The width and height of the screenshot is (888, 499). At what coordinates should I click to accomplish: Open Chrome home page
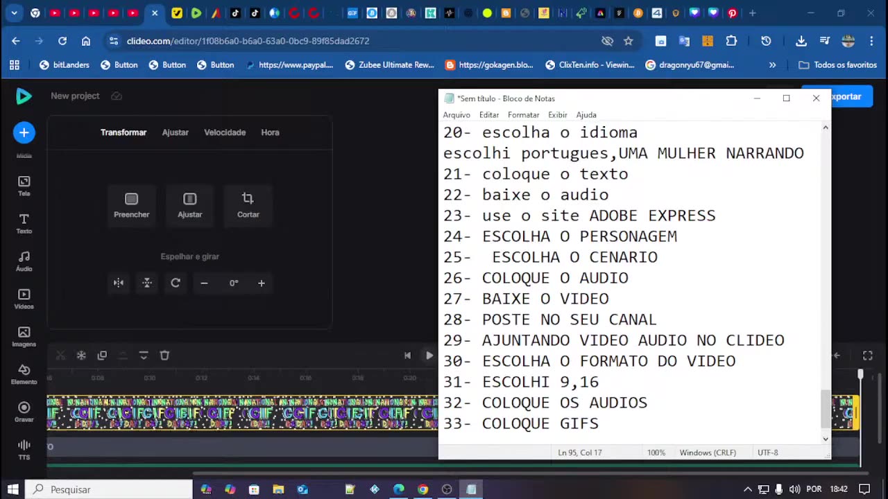pyautogui.click(x=86, y=41)
